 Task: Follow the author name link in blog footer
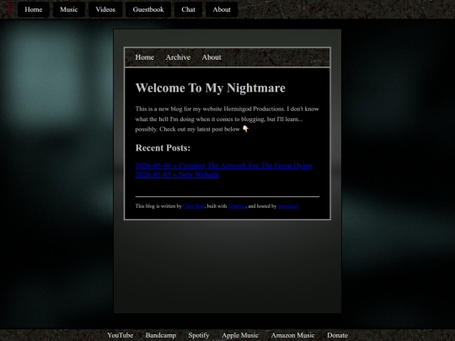[194, 206]
